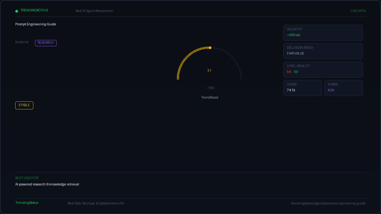Click the FAIR VALUE reading

pos(296,53)
